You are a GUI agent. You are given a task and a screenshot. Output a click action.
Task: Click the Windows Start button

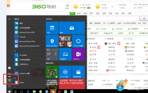[9, 91]
